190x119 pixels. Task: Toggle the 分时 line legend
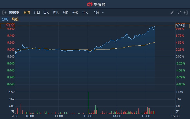5,19
